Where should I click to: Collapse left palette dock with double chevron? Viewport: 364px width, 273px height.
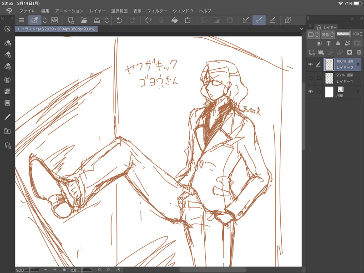click(2, 18)
